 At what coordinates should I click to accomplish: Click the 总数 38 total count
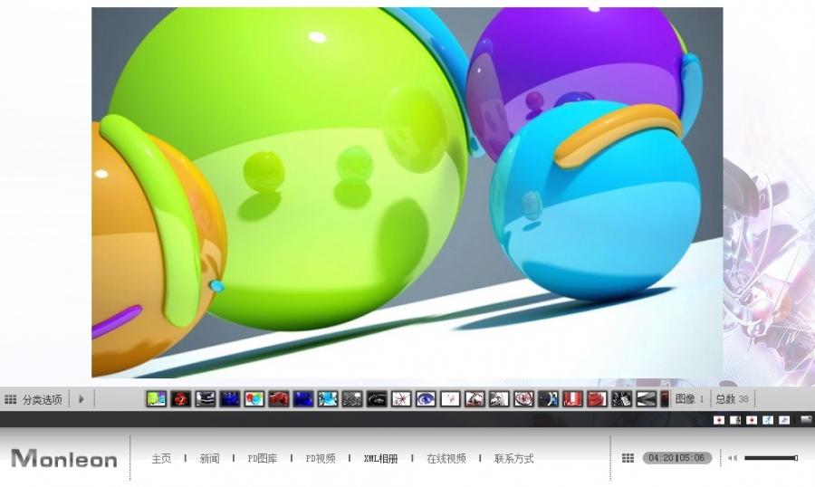click(x=732, y=398)
